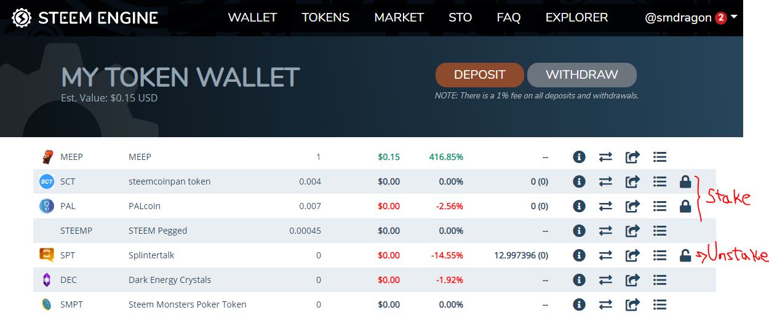Open DEC history list icon
The image size is (769, 334).
pos(659,280)
